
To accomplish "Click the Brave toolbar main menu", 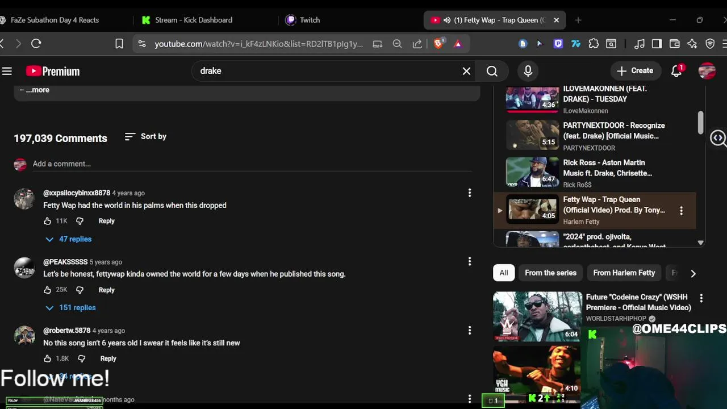I will [x=725, y=44].
